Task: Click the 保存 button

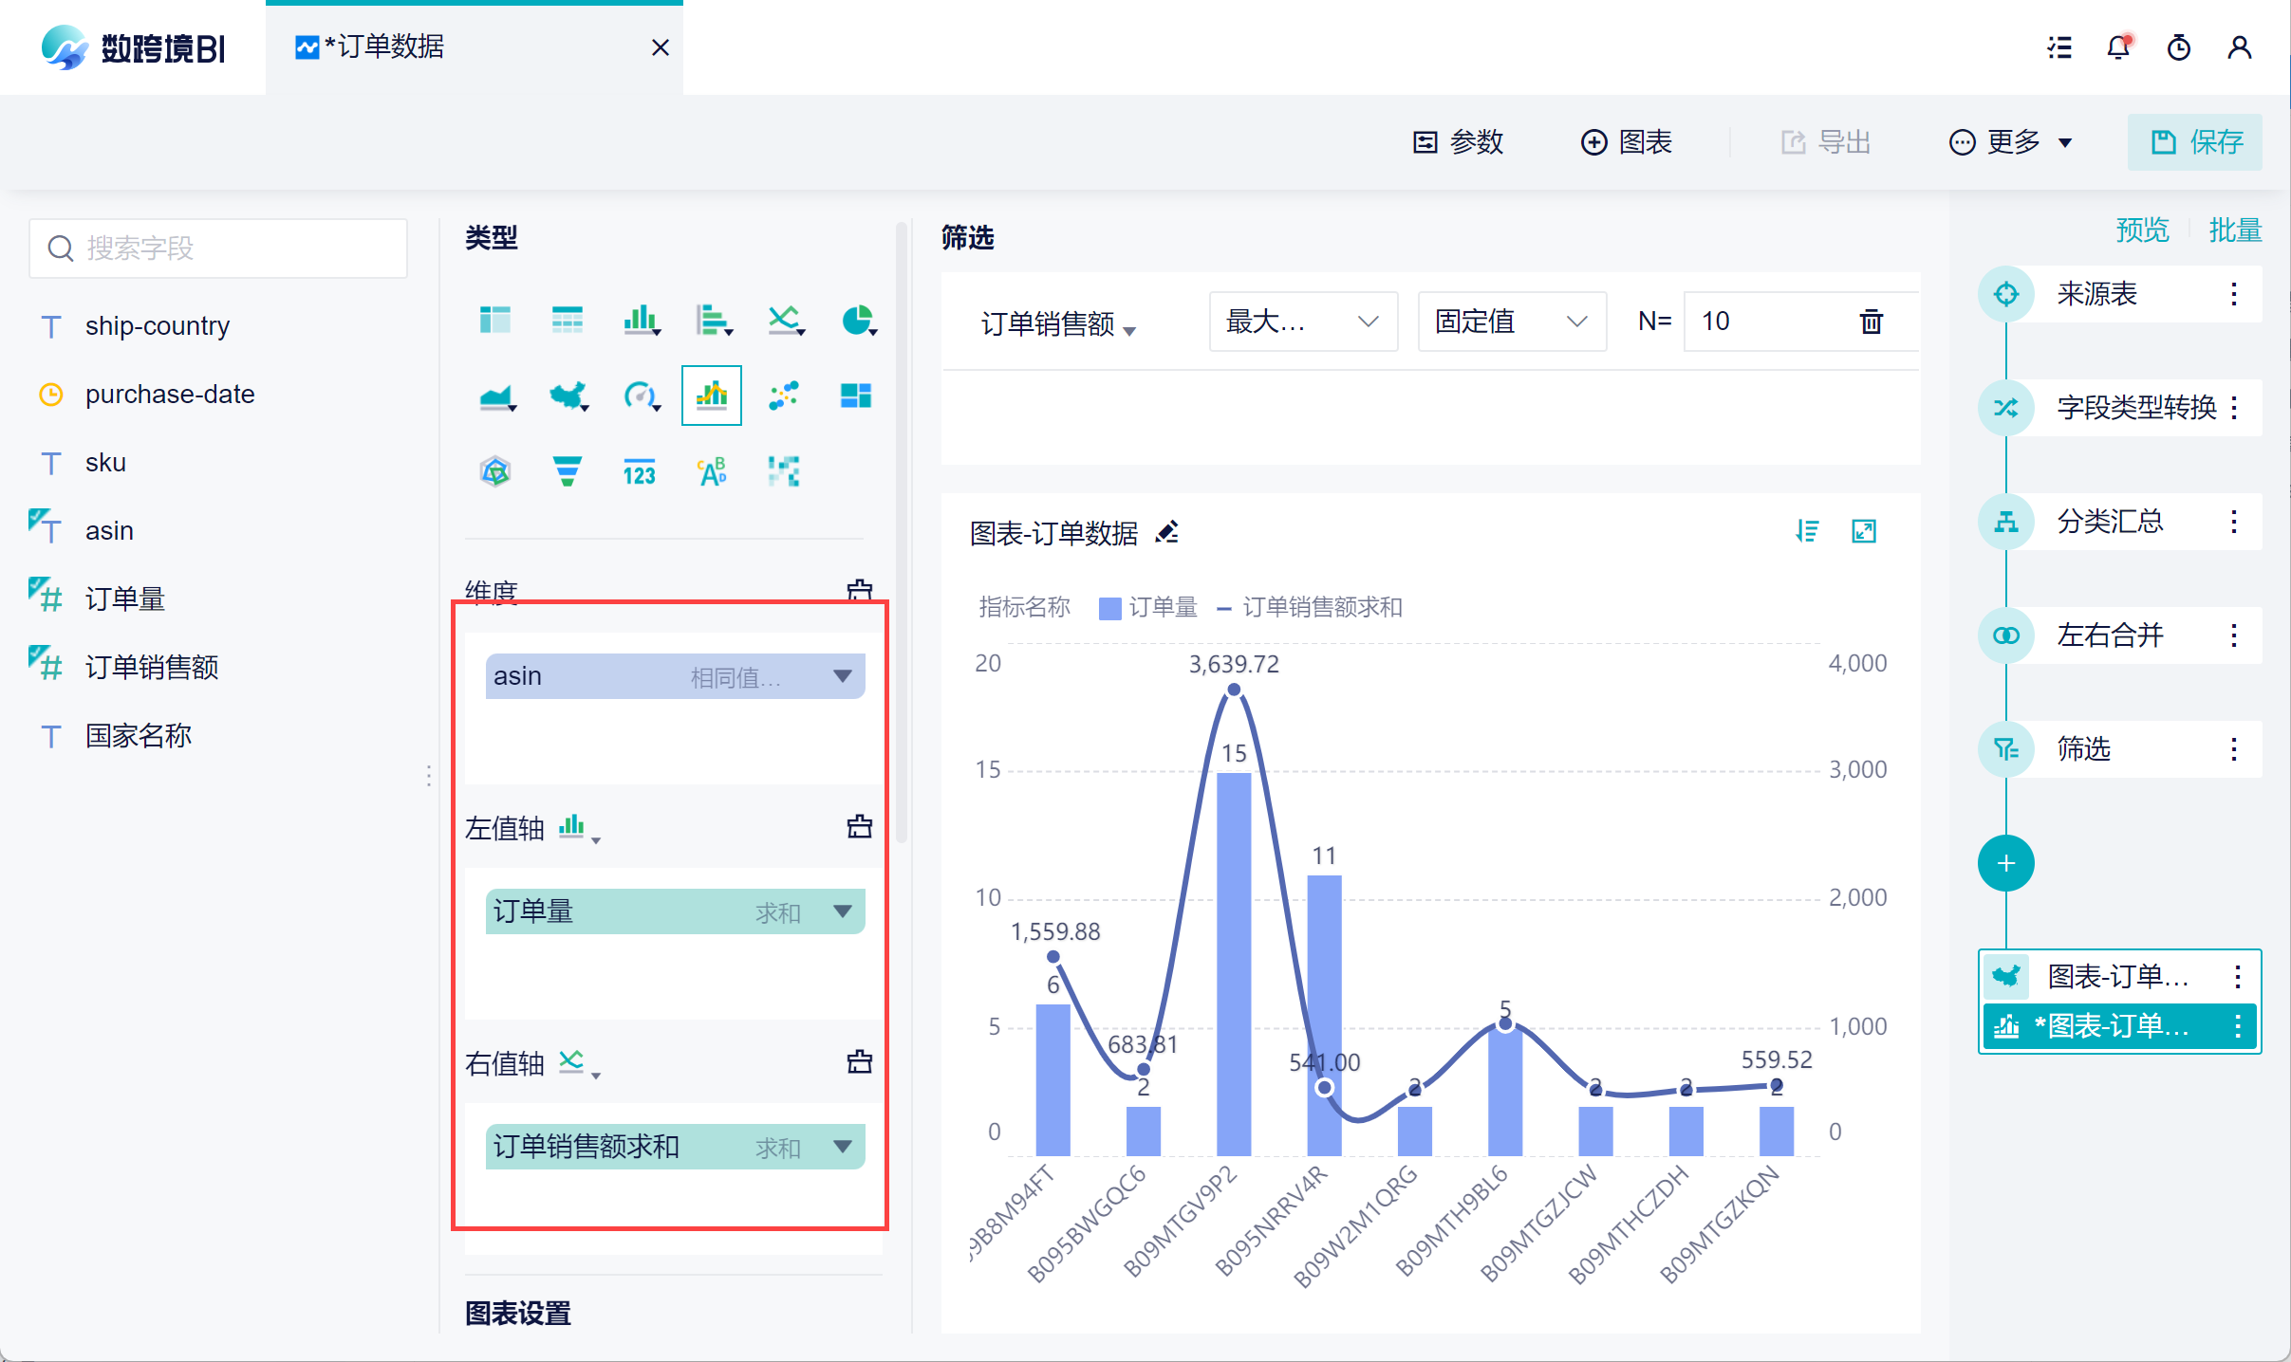Action: click(x=2195, y=142)
